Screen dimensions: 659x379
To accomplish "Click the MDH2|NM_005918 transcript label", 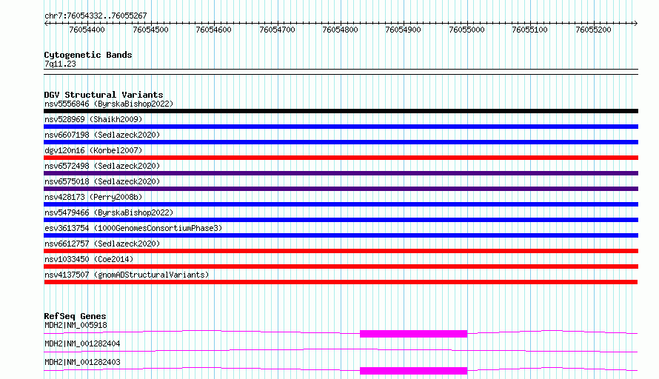I will click(76, 325).
